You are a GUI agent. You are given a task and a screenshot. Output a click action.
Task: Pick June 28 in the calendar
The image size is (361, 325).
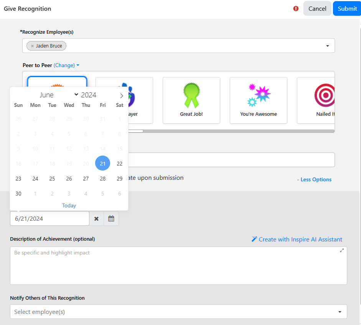pos(103,179)
